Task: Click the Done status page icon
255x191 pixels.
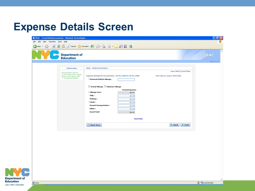Action: coord(33,183)
